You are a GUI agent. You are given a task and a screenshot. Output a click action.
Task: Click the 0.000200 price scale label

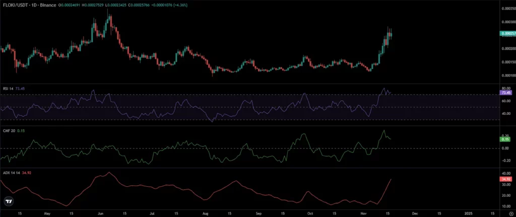click(x=508, y=48)
